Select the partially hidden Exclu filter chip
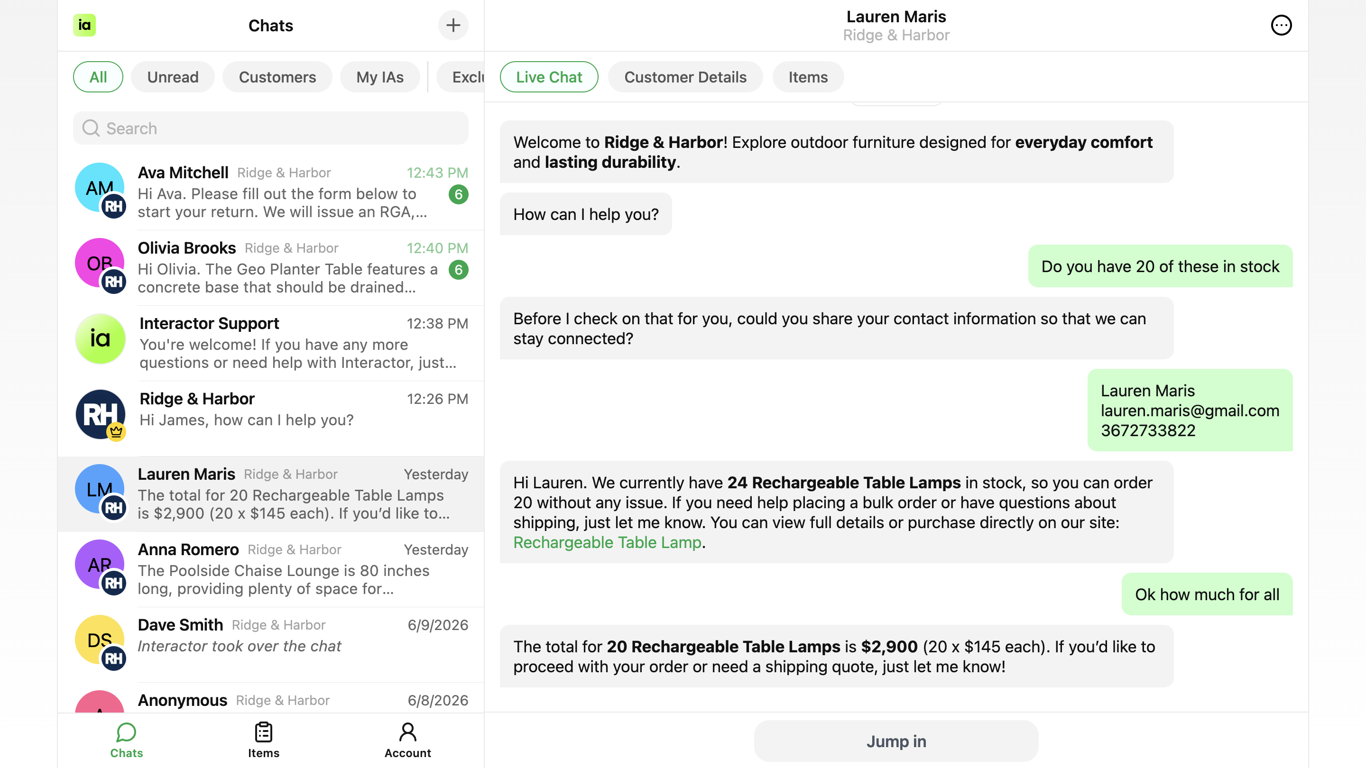1366x768 pixels. click(x=460, y=77)
